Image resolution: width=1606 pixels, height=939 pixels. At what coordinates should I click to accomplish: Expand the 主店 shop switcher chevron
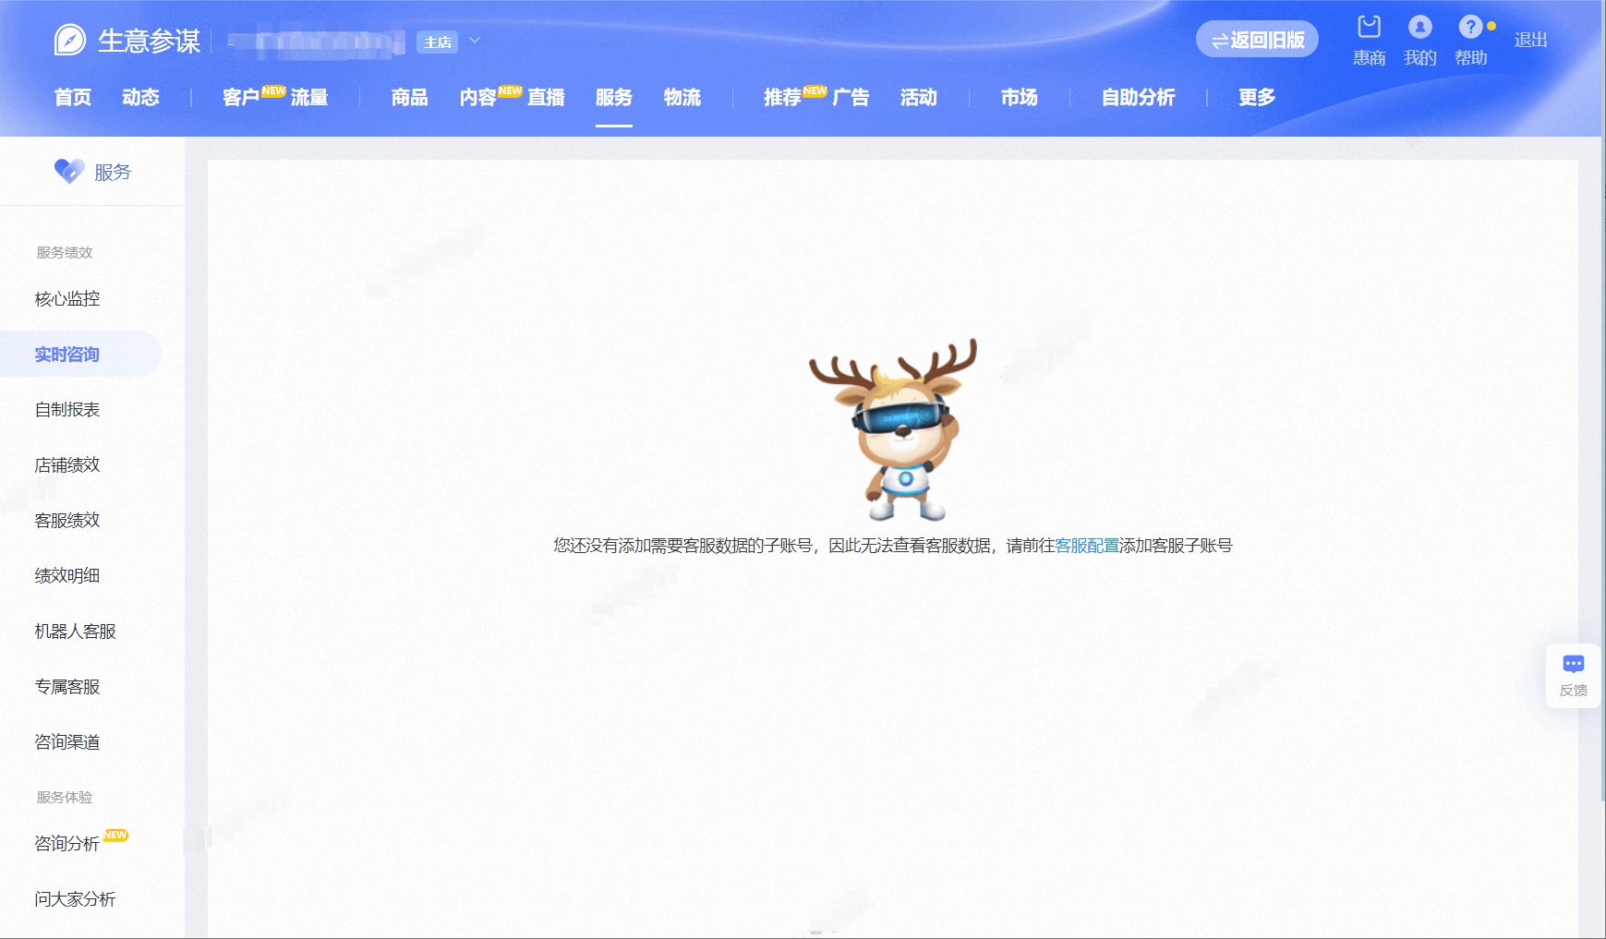tap(475, 41)
